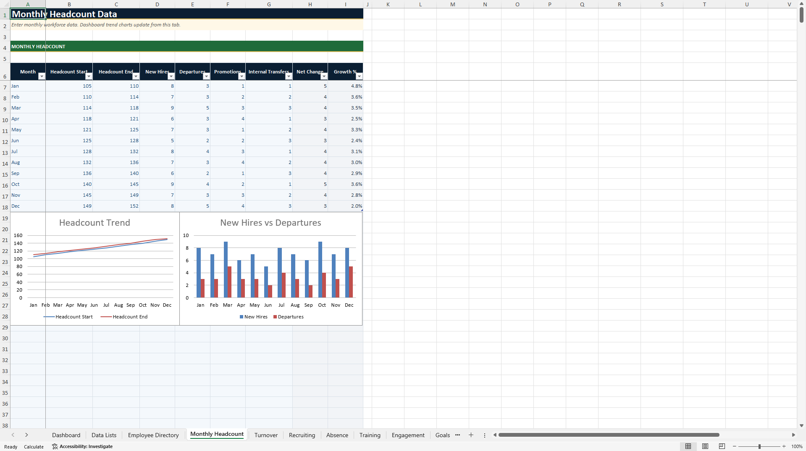
Task: Navigate to previous sheet tab arrow
Action: click(13, 435)
